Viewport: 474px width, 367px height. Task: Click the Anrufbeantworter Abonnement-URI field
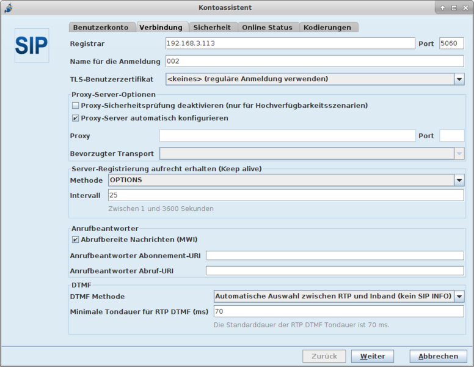(x=335, y=256)
